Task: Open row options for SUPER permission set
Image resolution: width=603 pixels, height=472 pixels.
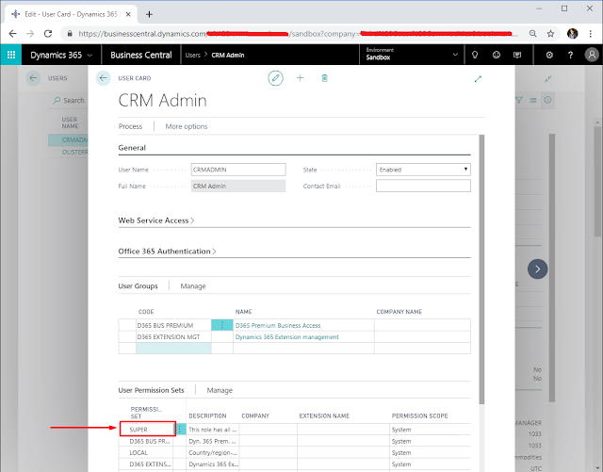Action: point(181,430)
